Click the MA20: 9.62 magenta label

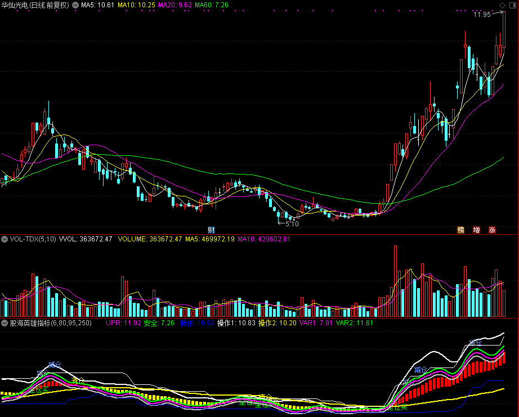(x=175, y=5)
